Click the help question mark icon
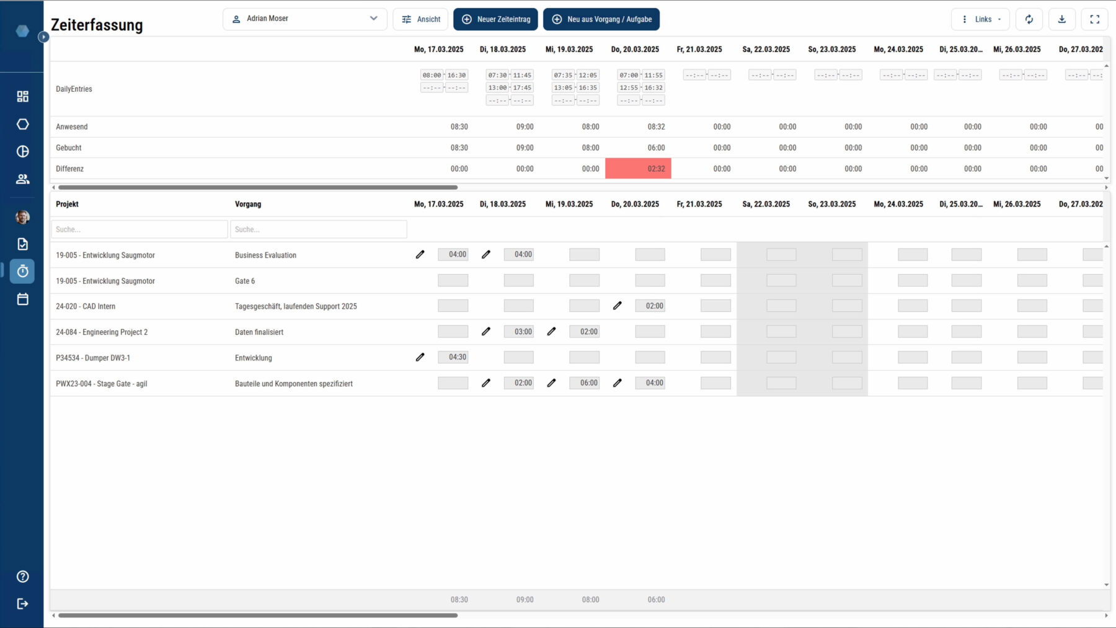The image size is (1116, 628). pos(22,577)
